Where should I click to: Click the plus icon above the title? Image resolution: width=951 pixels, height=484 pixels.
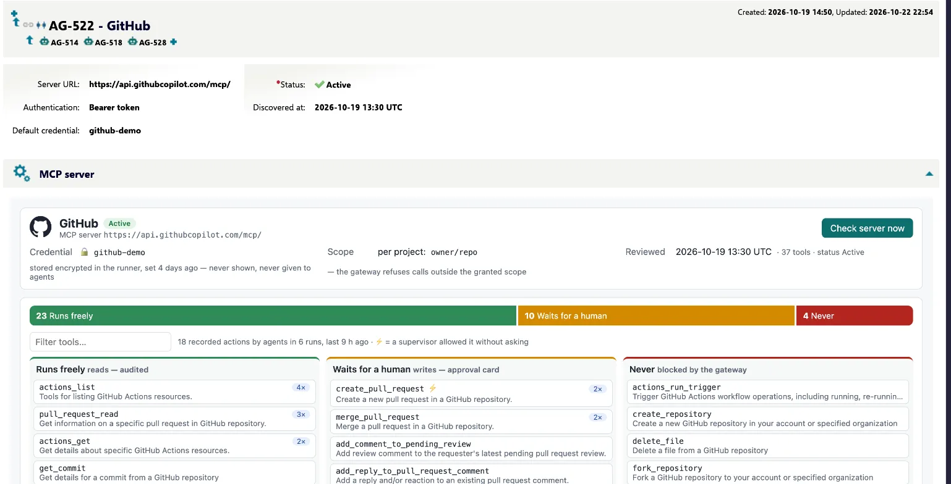pos(14,14)
